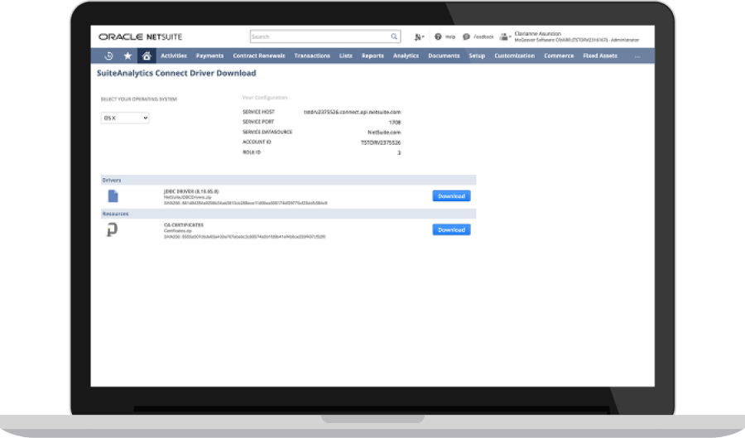
Task: Click the Oracle NetSuite logo
Action: point(140,36)
